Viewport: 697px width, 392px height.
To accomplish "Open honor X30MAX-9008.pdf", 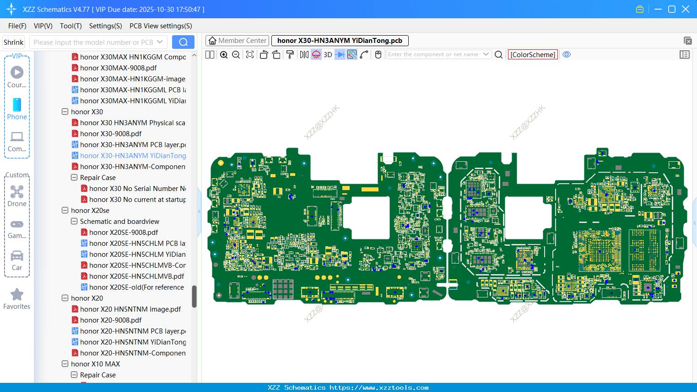I will tap(114, 68).
